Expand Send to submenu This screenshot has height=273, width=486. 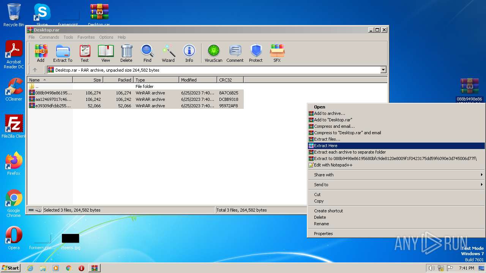(396, 185)
